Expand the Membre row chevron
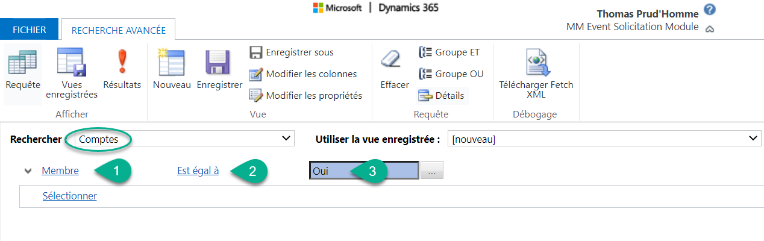This screenshot has height=241, width=764. point(28,171)
